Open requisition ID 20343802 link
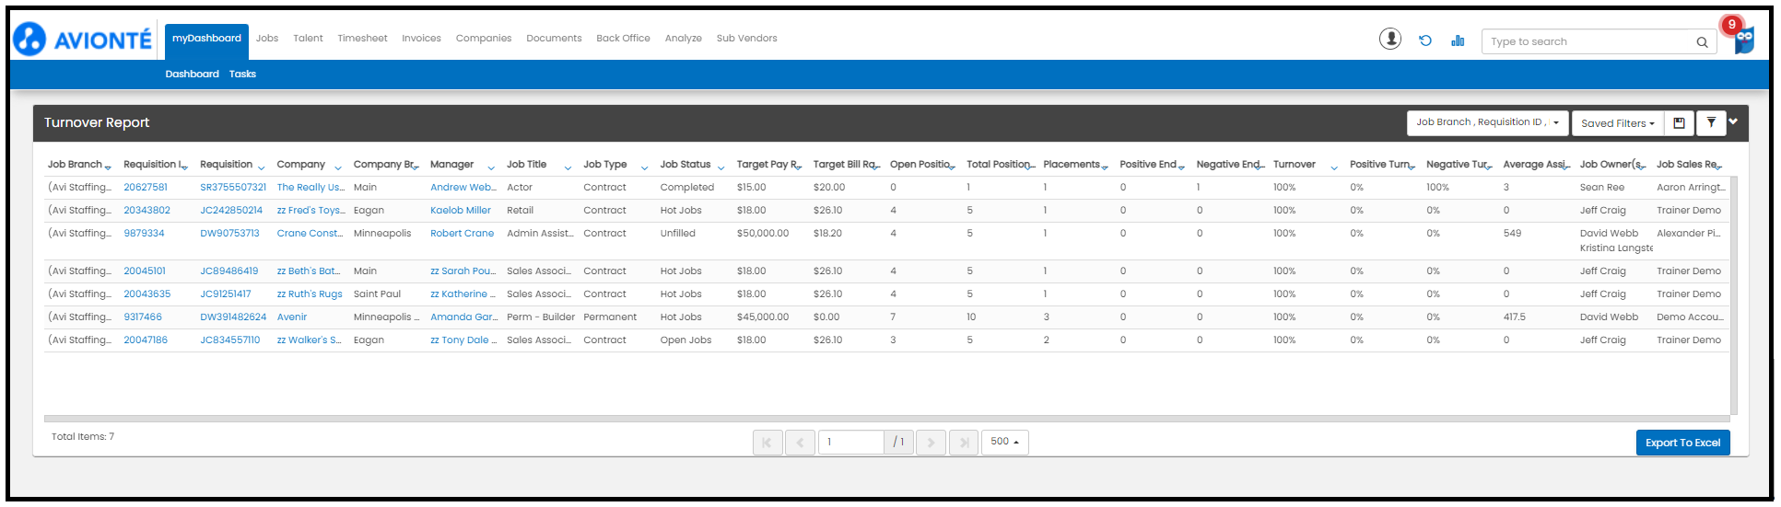 (147, 211)
